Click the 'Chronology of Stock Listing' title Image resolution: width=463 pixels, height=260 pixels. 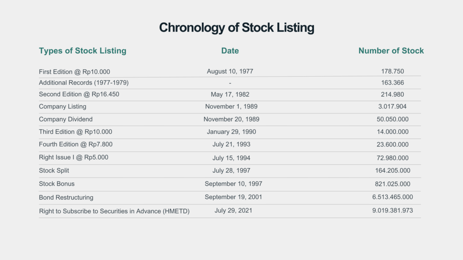pyautogui.click(x=237, y=28)
